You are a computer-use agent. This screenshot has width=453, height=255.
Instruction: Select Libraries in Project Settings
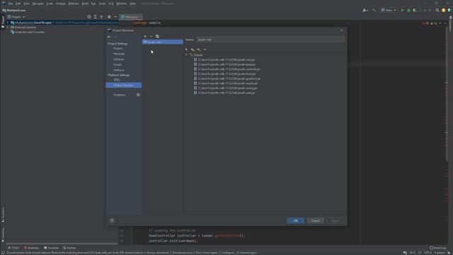[x=119, y=59]
